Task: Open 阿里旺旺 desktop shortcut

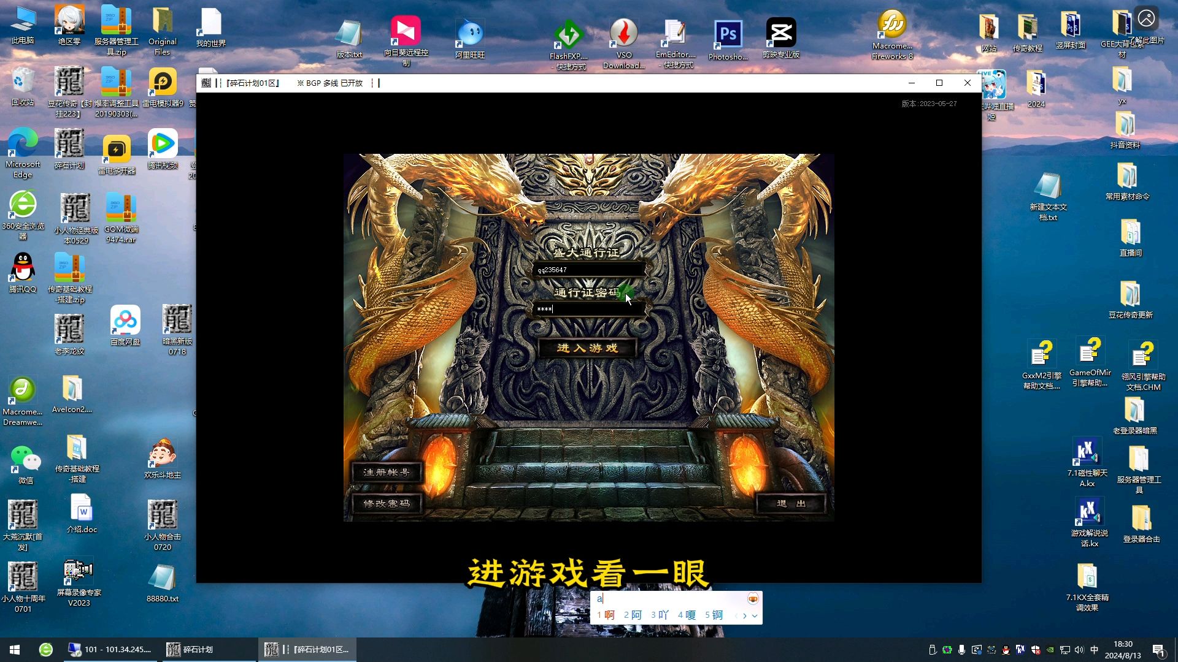Action: 470,39
